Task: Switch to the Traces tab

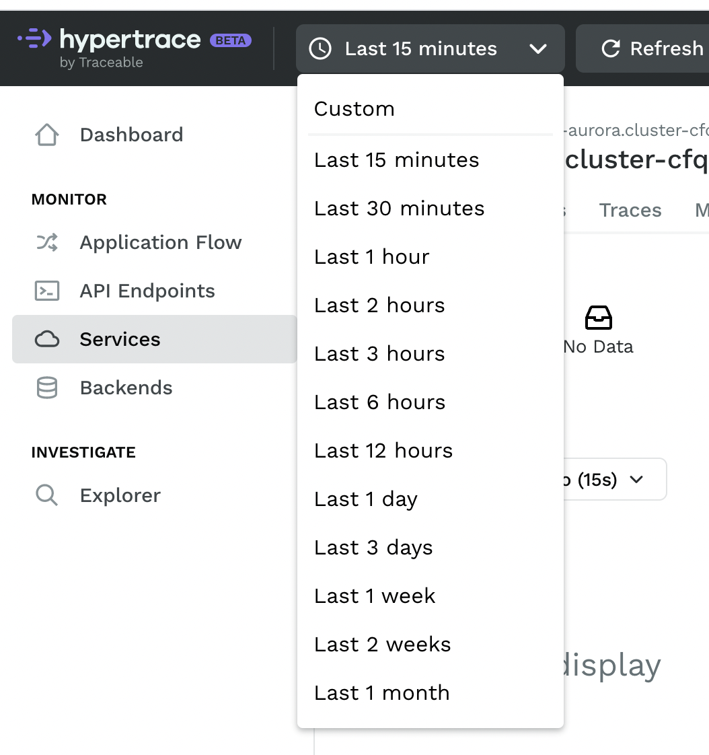Action: pyautogui.click(x=630, y=211)
